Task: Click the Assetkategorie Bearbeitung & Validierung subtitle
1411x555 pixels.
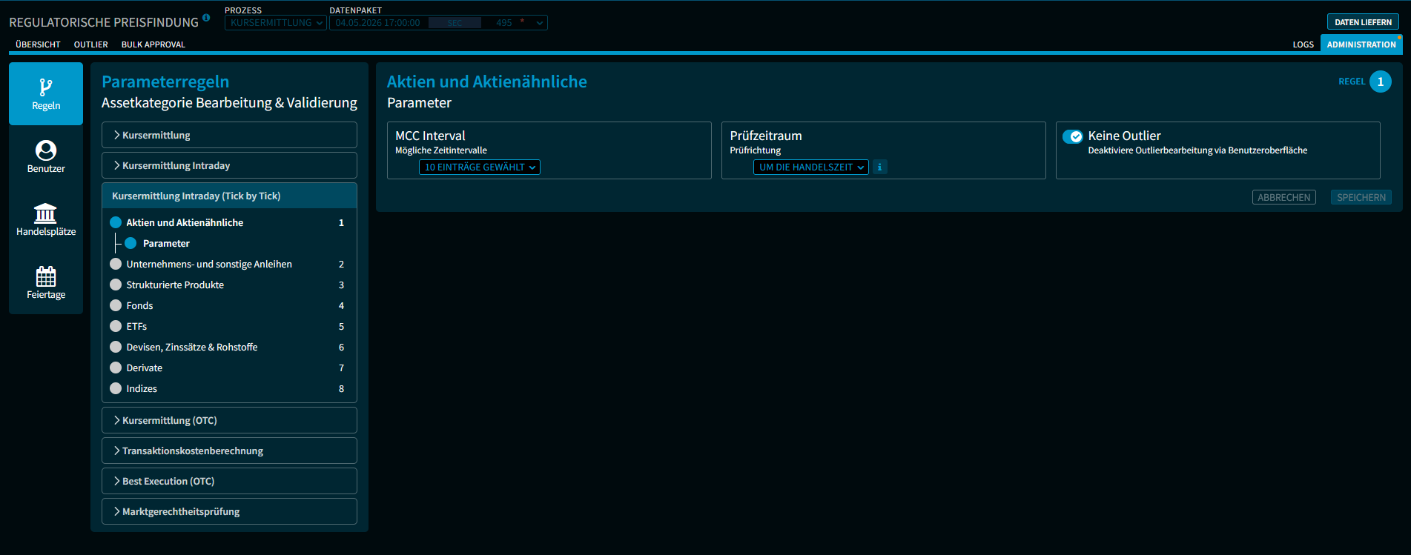Action: coord(229,103)
